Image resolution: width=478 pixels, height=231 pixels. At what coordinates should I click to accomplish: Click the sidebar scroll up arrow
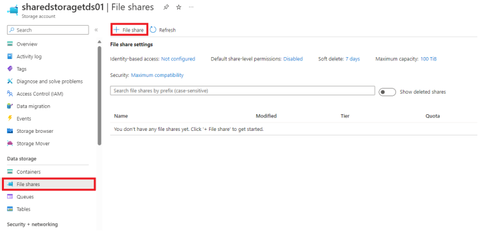(x=99, y=42)
